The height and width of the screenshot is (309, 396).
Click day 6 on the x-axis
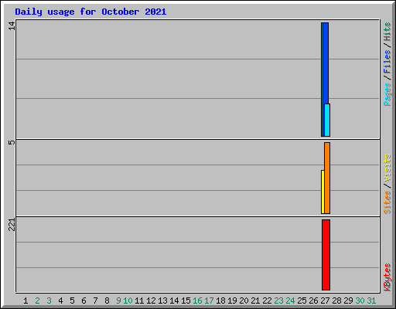click(x=84, y=301)
